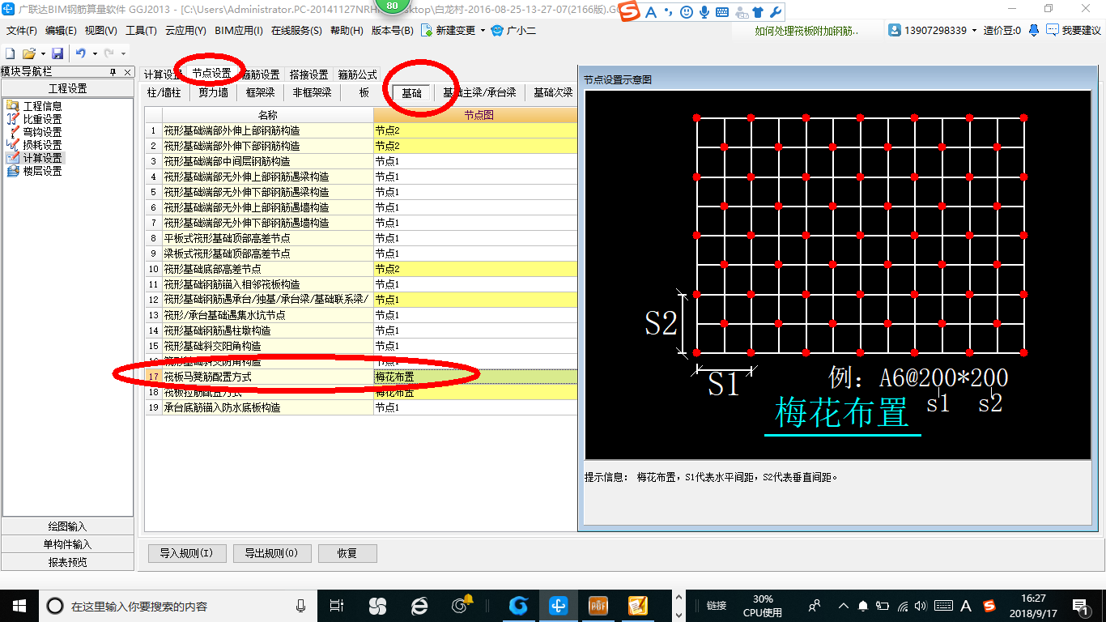Open the 帮助(H) menu
Screen dimensions: 1106x622
pyautogui.click(x=347, y=31)
